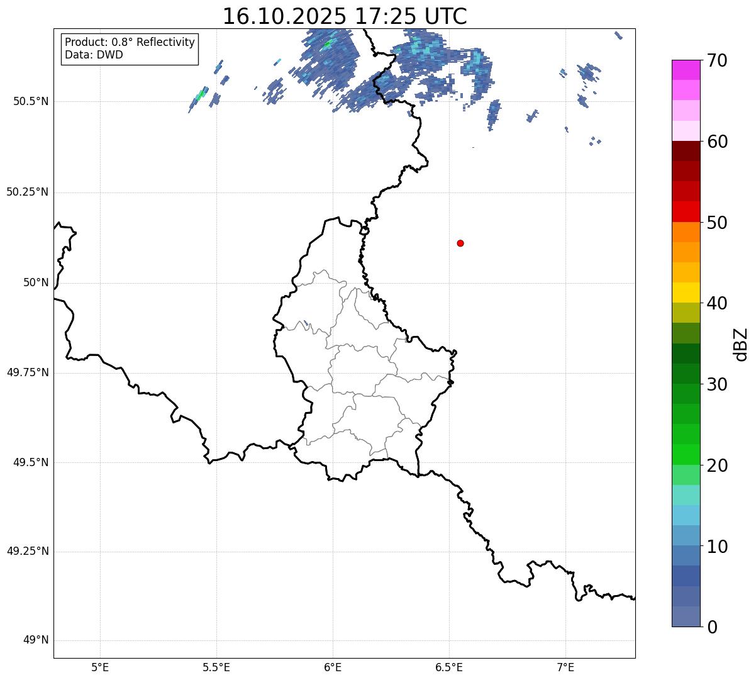Click the 'dBZ' colorbar label
The image size is (756, 680).
click(x=741, y=344)
